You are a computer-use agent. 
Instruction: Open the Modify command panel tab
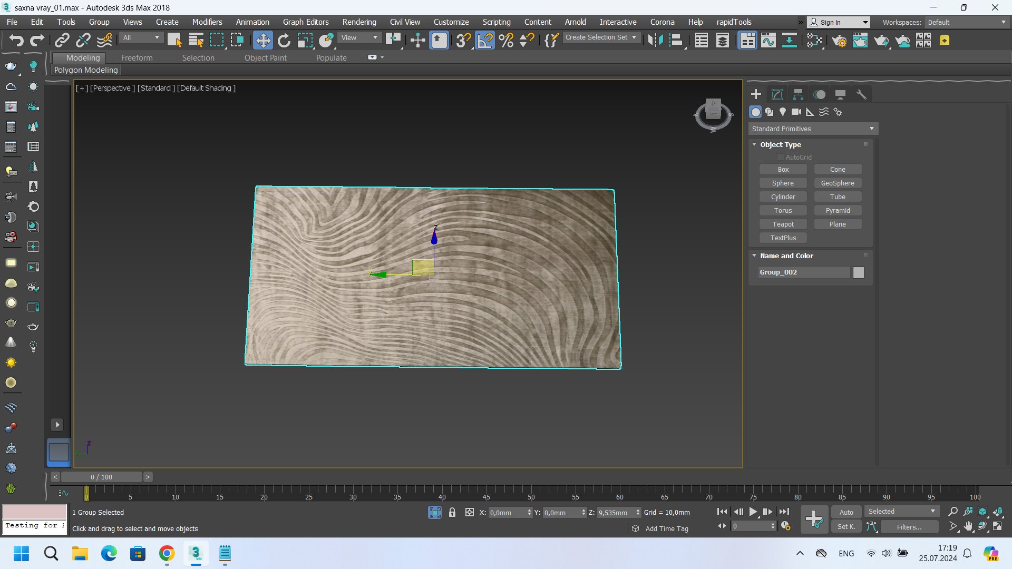tap(777, 94)
